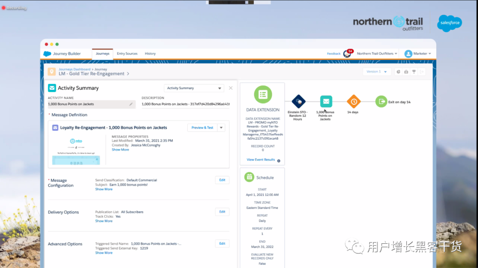This screenshot has height=268, width=478.
Task: Click the 'Default Commercial' send classification value
Action: (142, 180)
